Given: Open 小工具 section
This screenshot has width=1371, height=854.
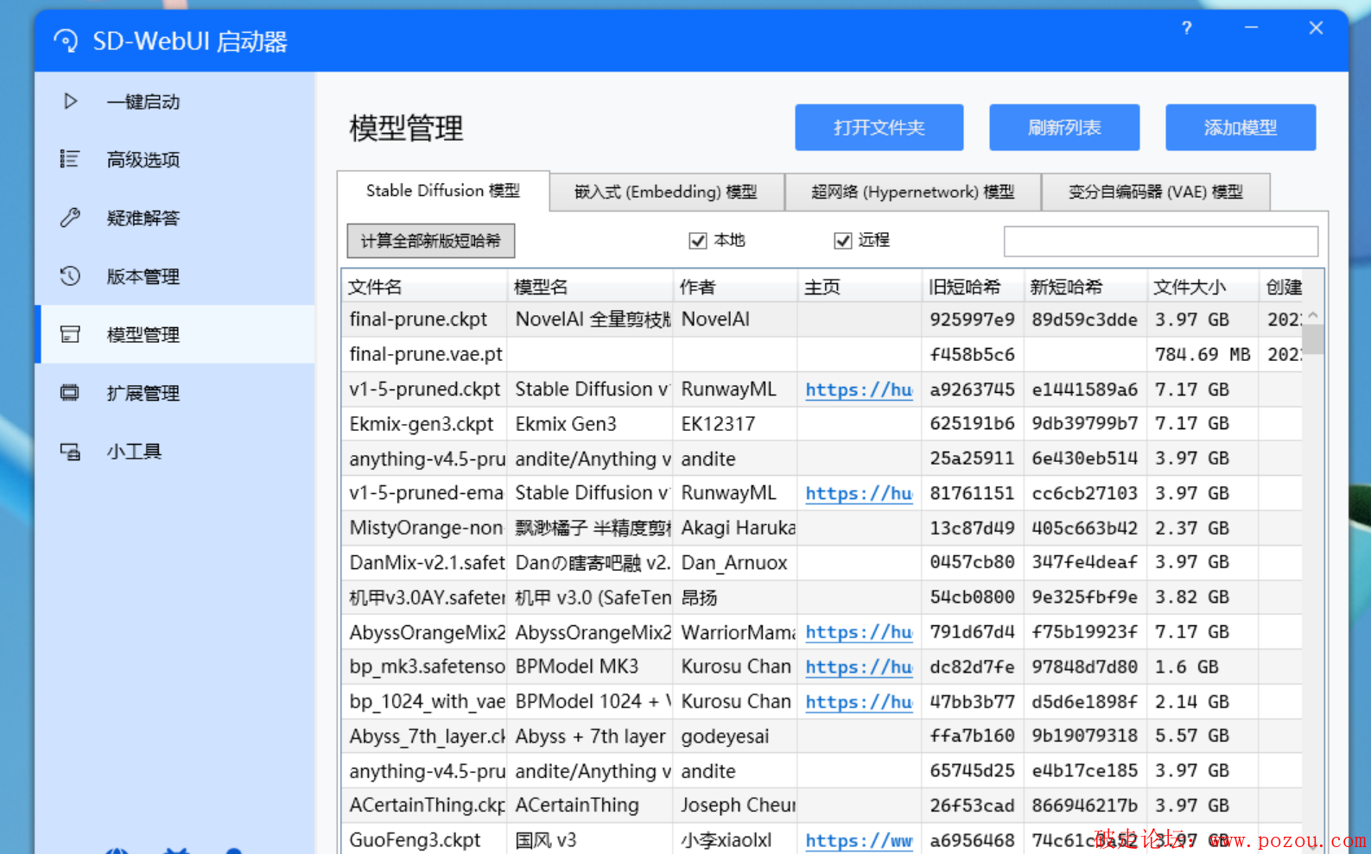Looking at the screenshot, I should [x=175, y=451].
